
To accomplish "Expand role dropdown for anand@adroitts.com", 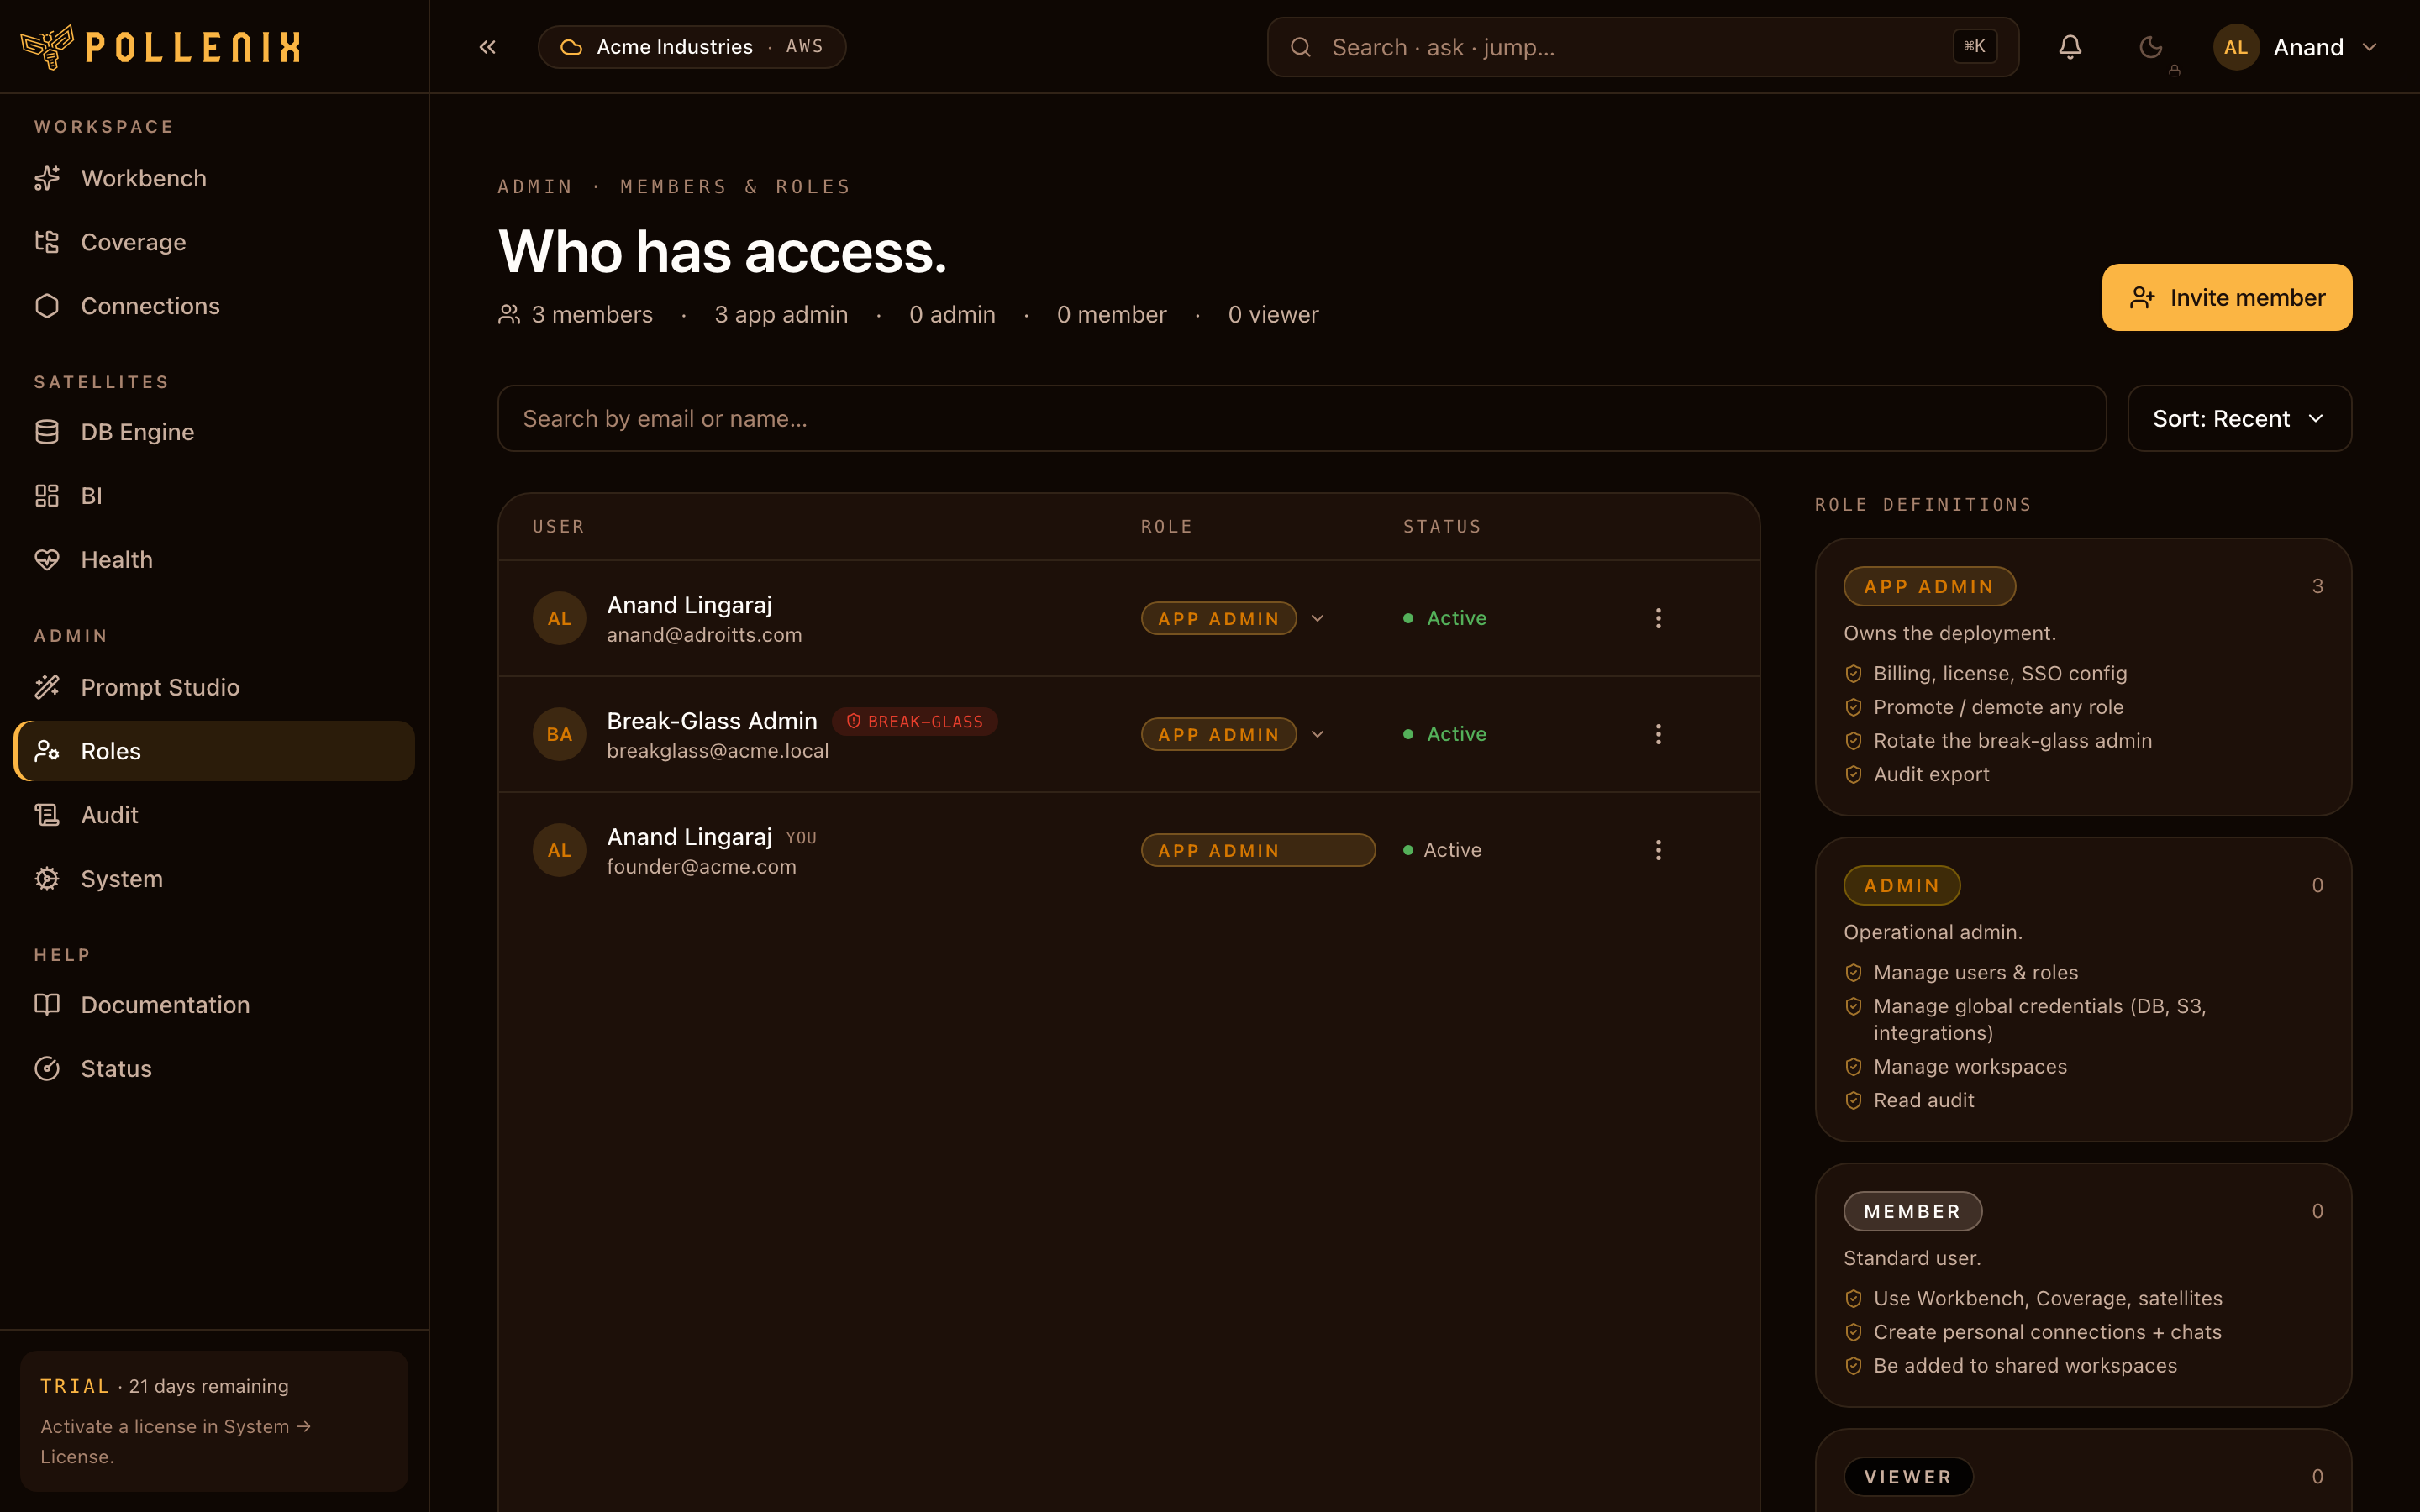I will (x=1317, y=618).
